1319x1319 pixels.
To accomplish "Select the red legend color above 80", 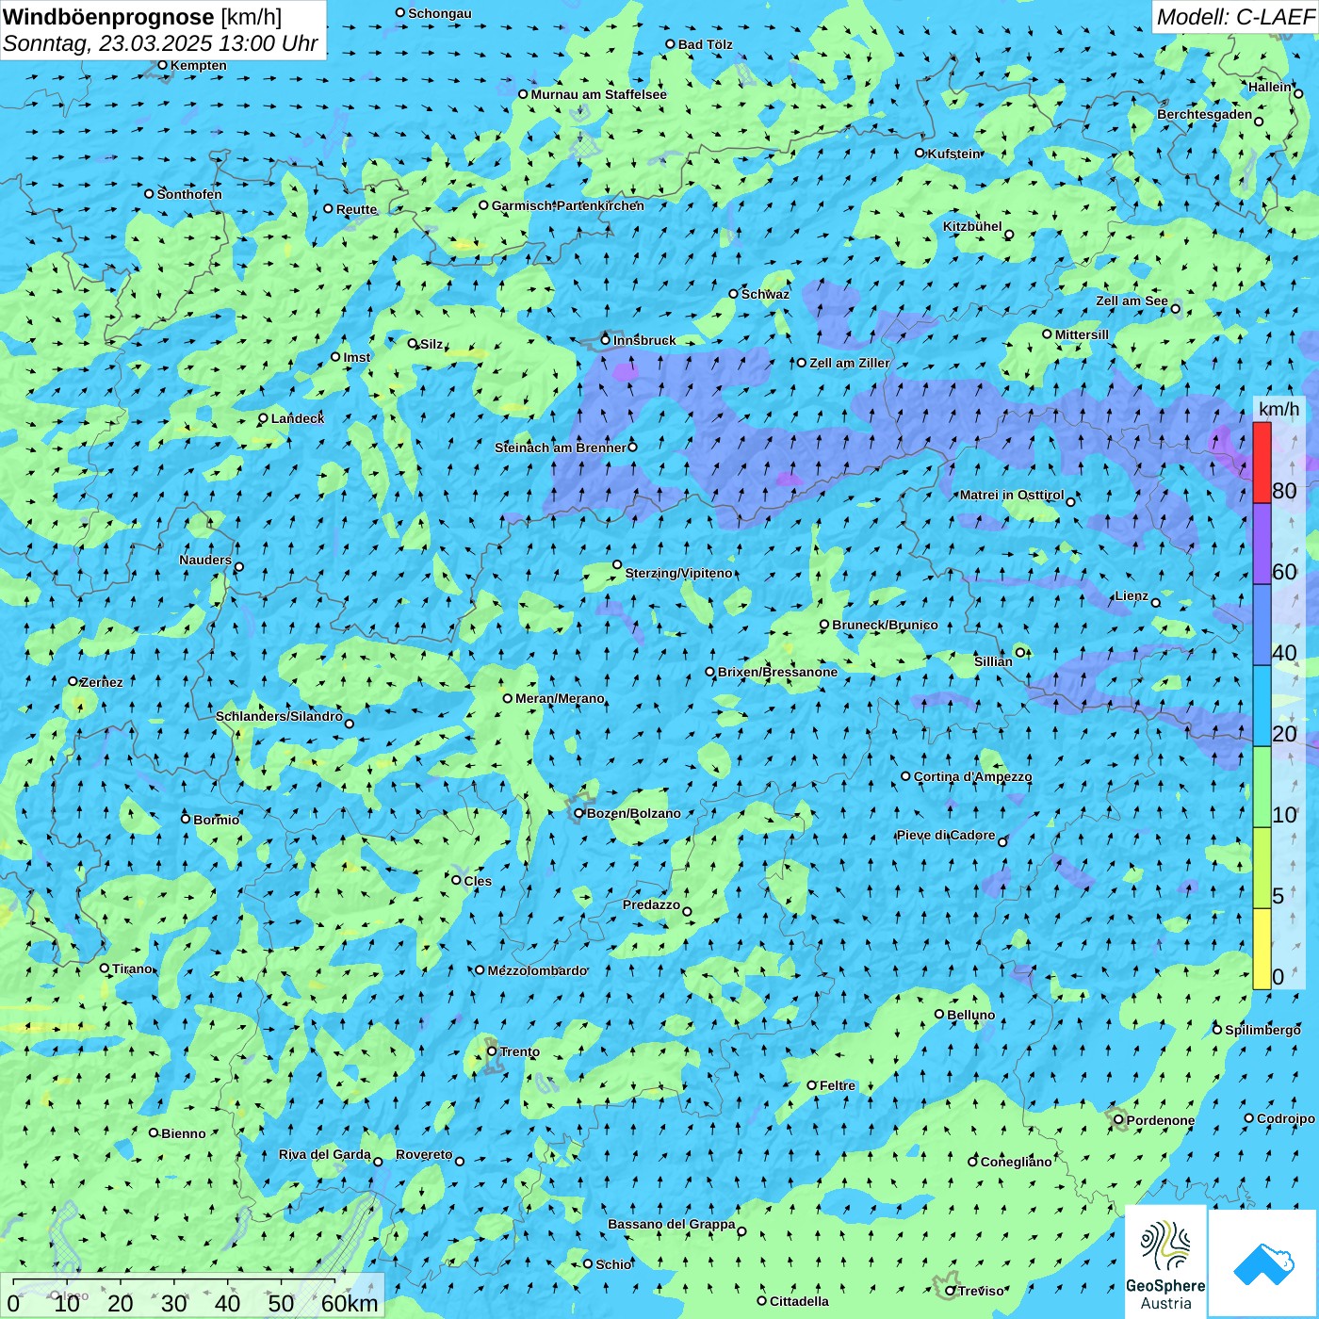I will pos(1262,463).
